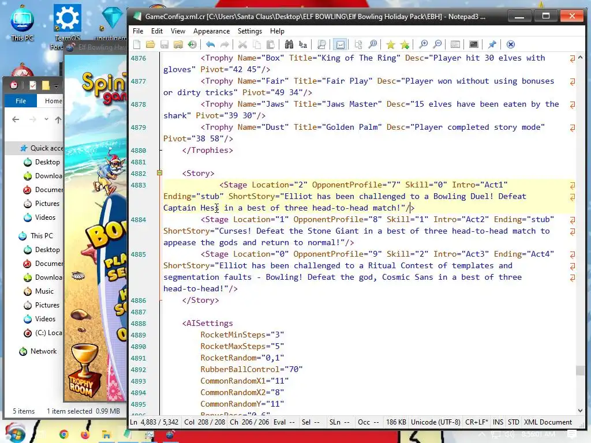Click the '186 KB' file size status entry
The width and height of the screenshot is (591, 443).
click(x=396, y=422)
